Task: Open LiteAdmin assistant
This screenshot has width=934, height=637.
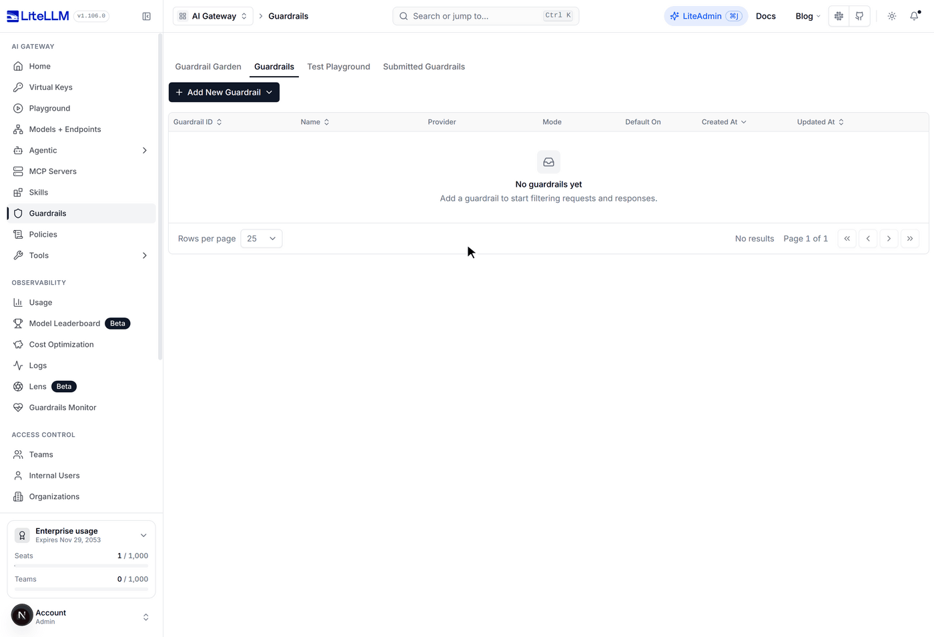Action: tap(706, 16)
